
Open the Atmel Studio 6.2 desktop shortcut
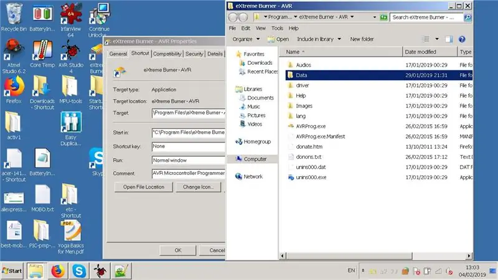(13, 56)
